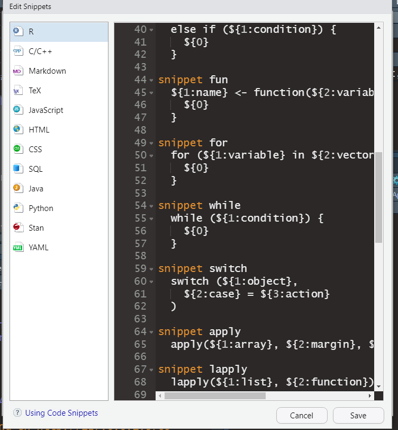398x430 pixels.
Task: Select the C/C++ file icon
Action: pyautogui.click(x=18, y=51)
